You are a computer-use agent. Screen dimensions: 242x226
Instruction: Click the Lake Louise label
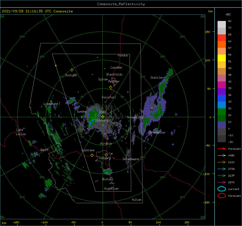[x=21, y=132]
